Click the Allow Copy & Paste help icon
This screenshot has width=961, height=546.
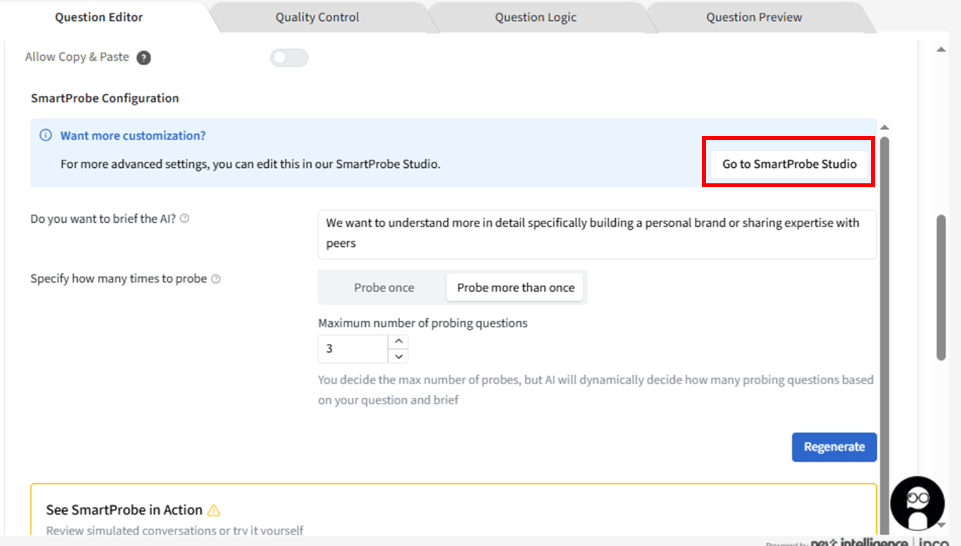144,58
